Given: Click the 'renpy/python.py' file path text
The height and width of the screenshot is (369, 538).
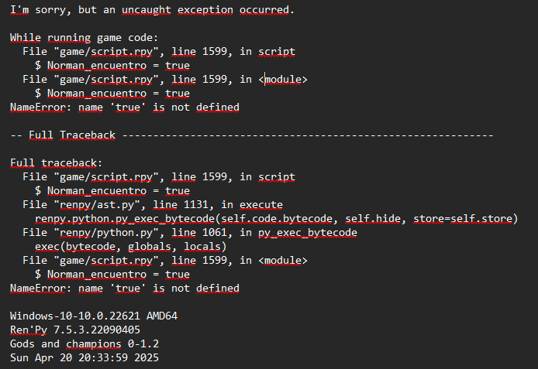Looking at the screenshot, I should [x=106, y=233].
